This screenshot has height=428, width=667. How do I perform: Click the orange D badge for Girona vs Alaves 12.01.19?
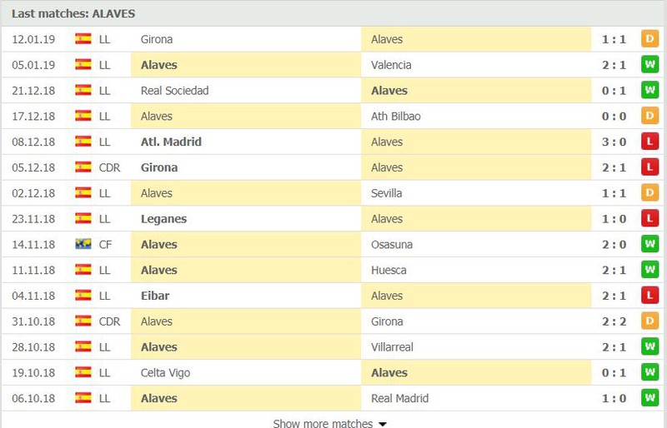click(x=649, y=39)
